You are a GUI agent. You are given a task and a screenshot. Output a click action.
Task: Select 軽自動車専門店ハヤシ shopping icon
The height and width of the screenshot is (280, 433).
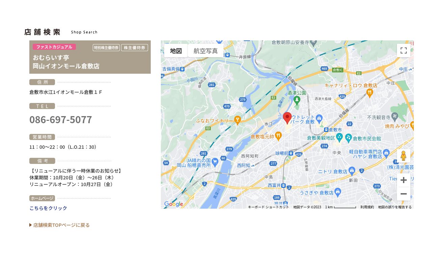click(x=386, y=153)
